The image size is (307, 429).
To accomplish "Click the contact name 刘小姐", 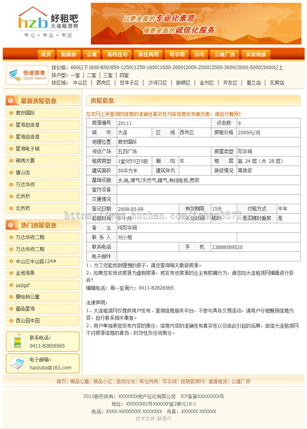I will [x=125, y=238].
